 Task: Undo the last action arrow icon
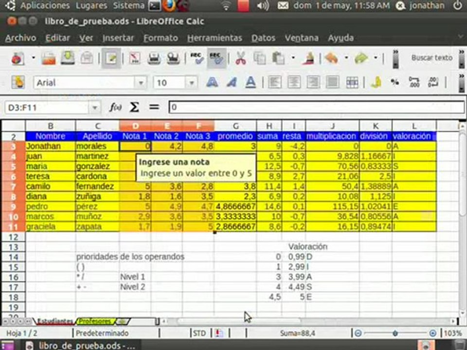[x=331, y=58]
